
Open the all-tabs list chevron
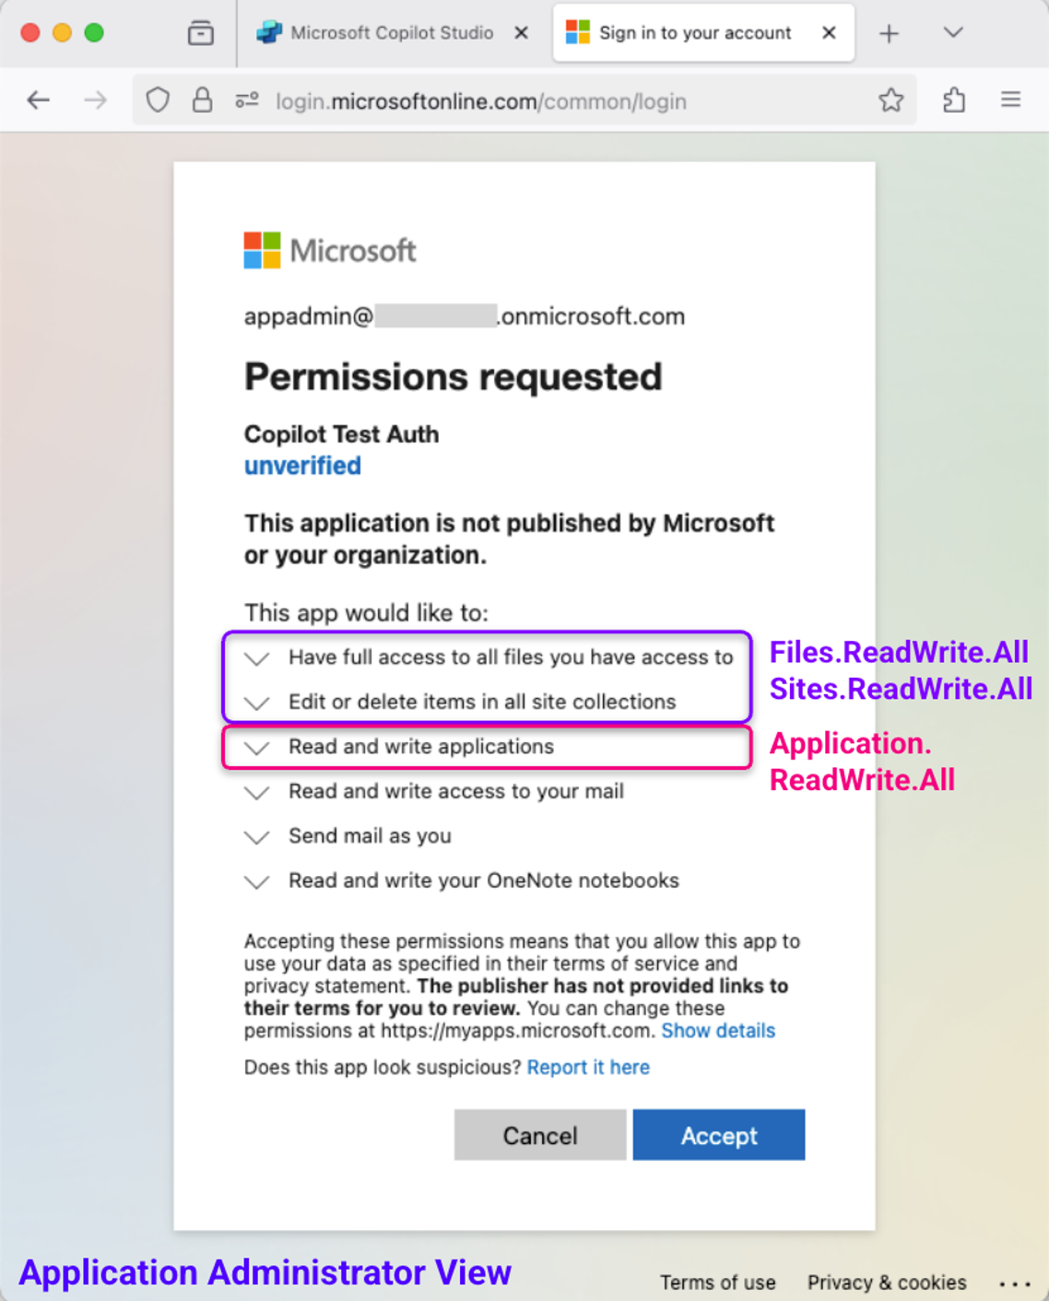(951, 32)
